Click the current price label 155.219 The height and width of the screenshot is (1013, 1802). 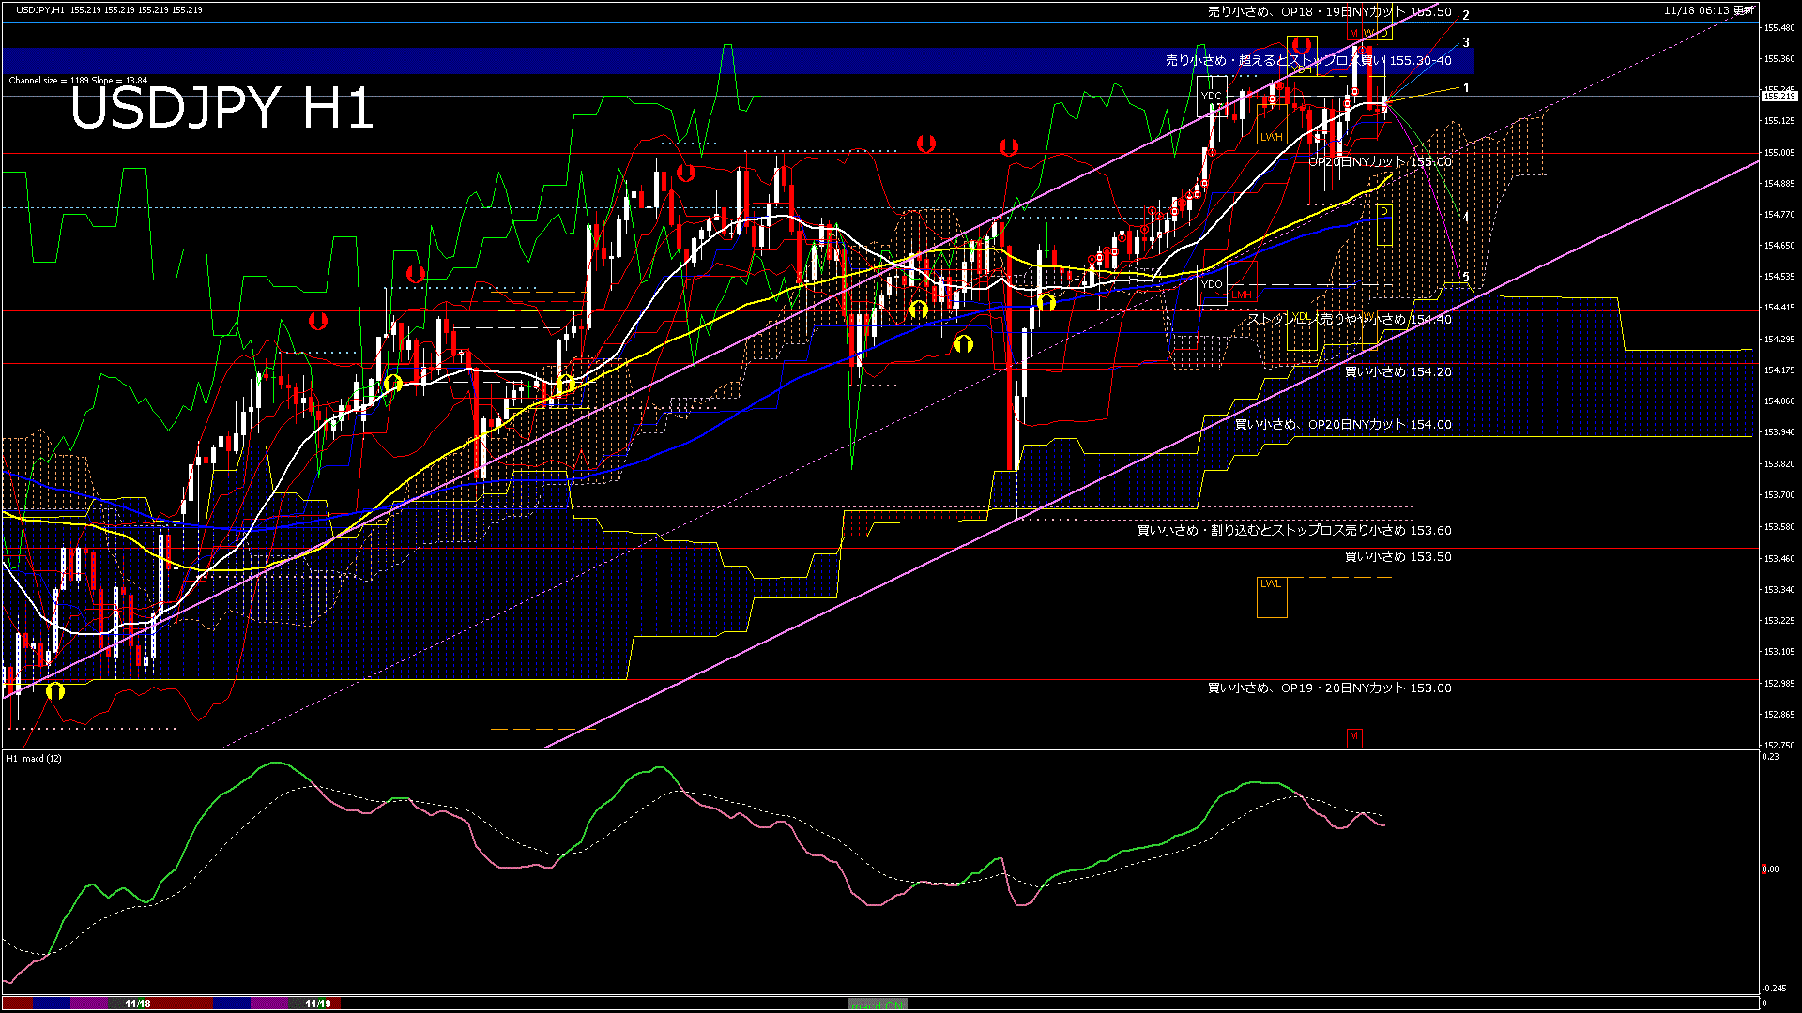tap(1779, 96)
